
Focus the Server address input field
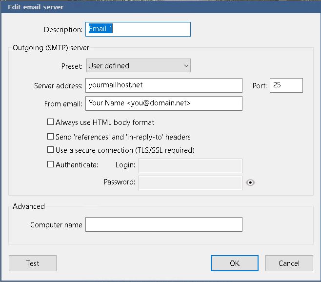[x=163, y=85]
